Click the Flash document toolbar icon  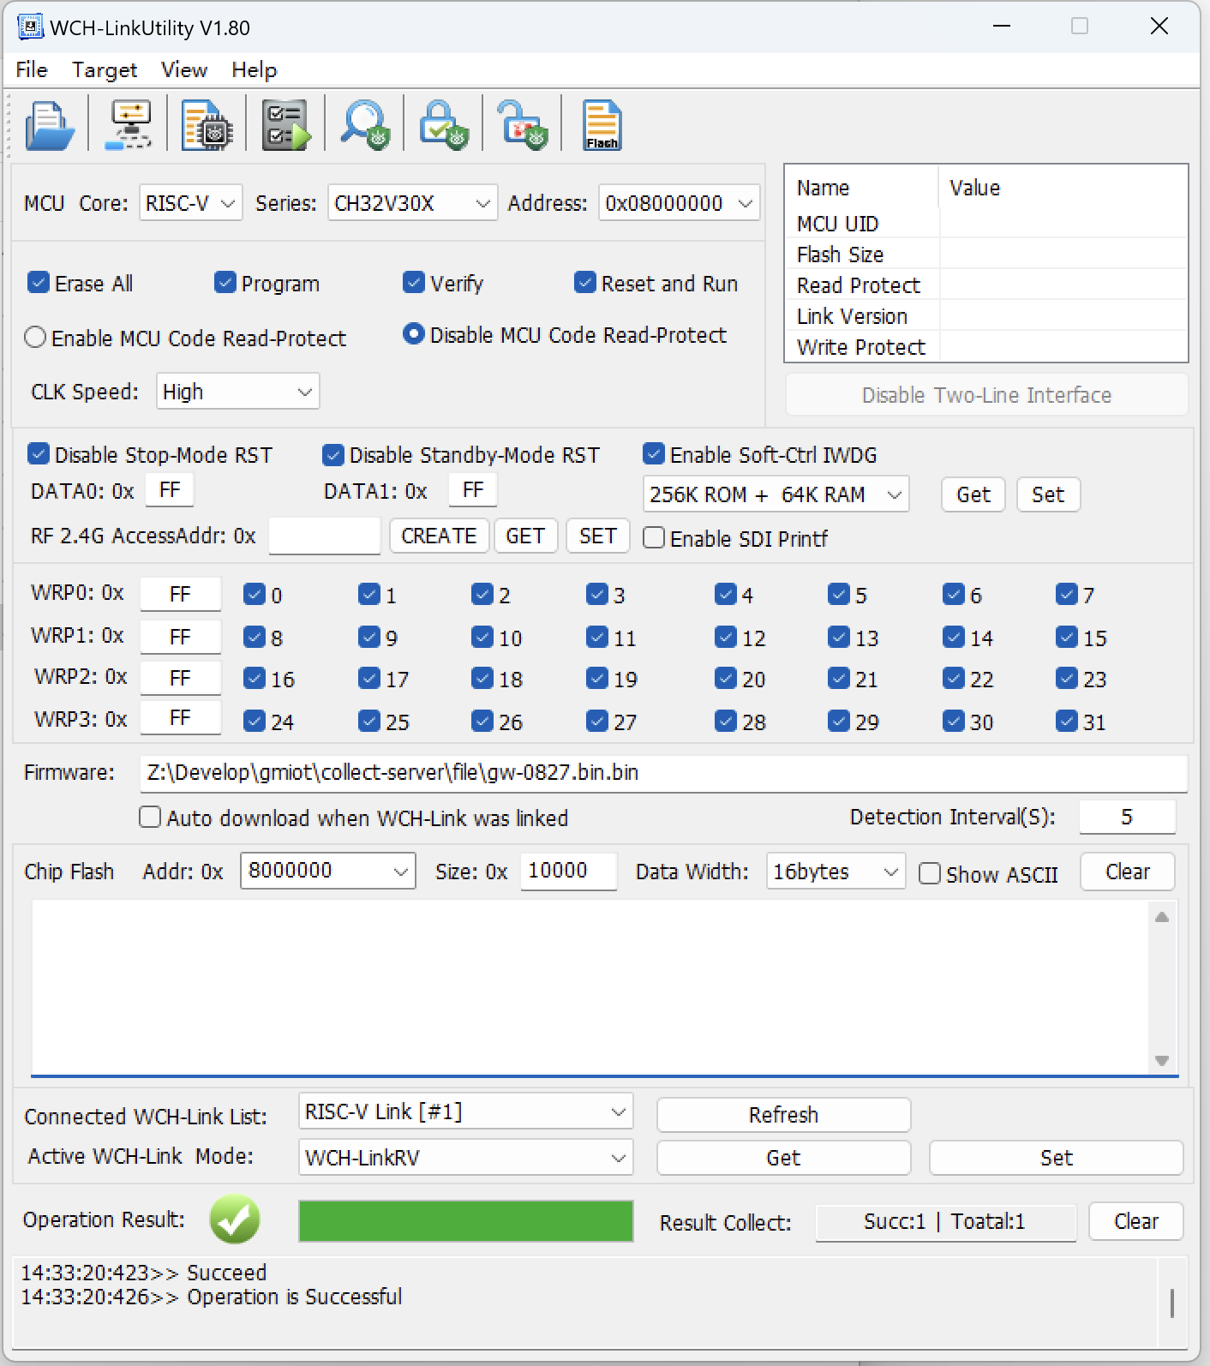601,126
